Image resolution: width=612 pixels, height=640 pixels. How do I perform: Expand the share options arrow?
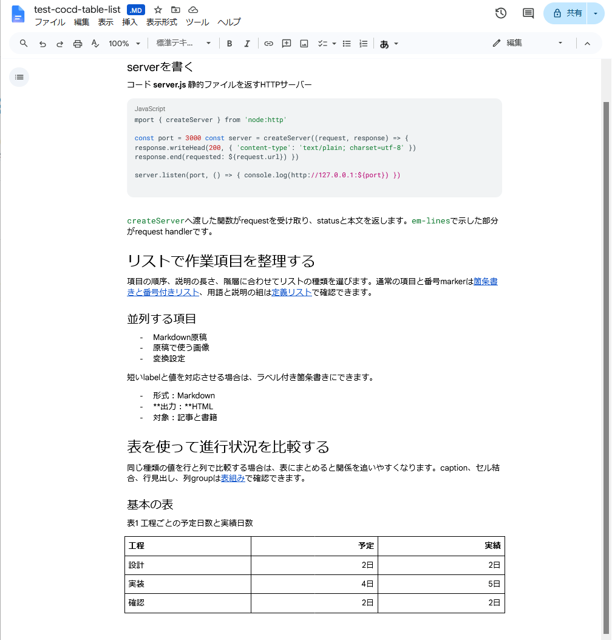pyautogui.click(x=596, y=13)
